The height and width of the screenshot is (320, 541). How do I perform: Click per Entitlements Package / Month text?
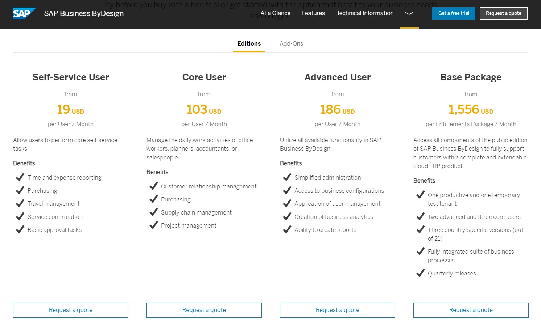(471, 124)
